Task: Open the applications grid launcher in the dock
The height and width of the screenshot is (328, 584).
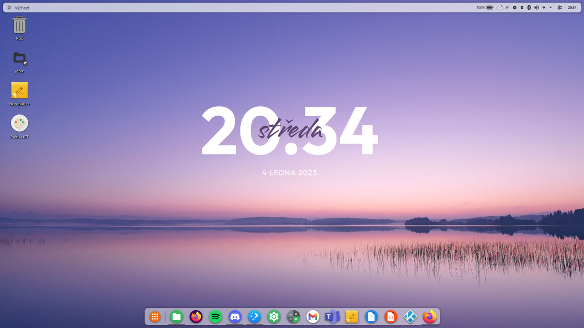Action: 155,317
